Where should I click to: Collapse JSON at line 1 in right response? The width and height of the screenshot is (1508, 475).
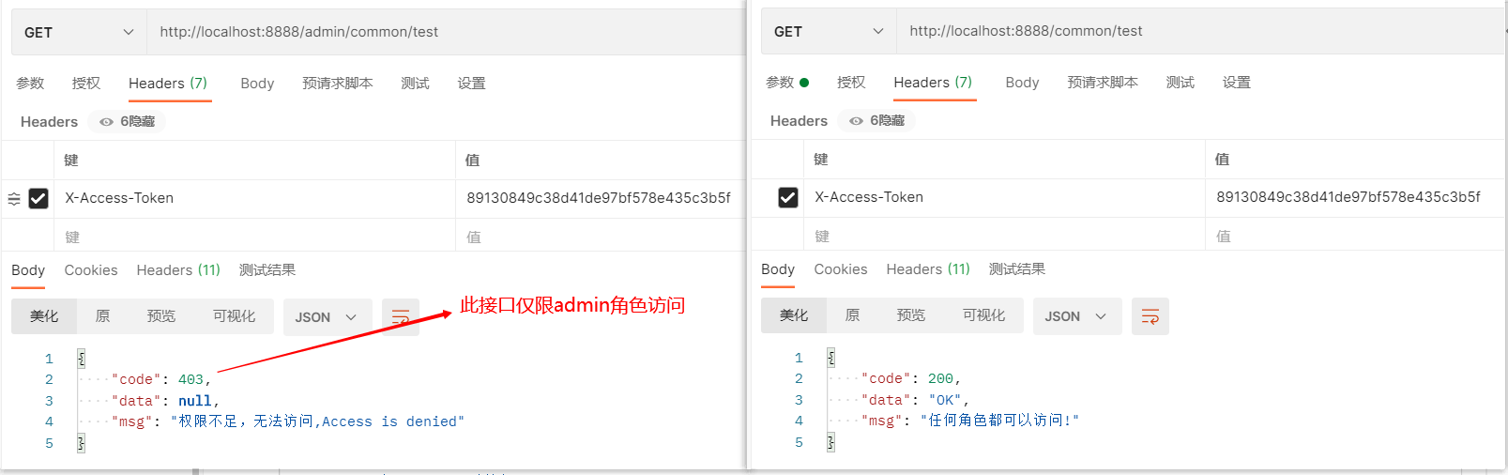(x=830, y=358)
